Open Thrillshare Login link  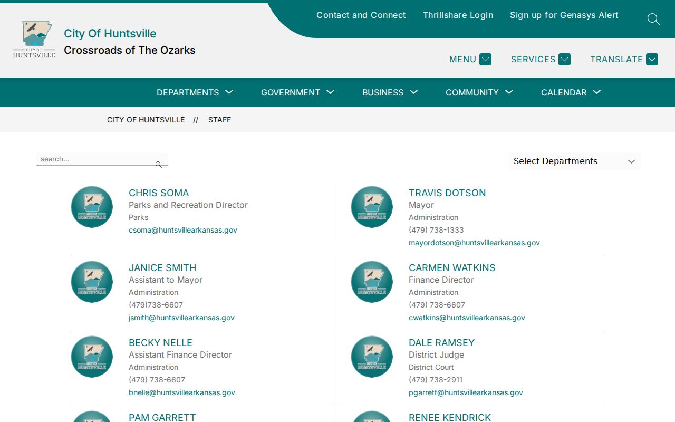(x=458, y=15)
